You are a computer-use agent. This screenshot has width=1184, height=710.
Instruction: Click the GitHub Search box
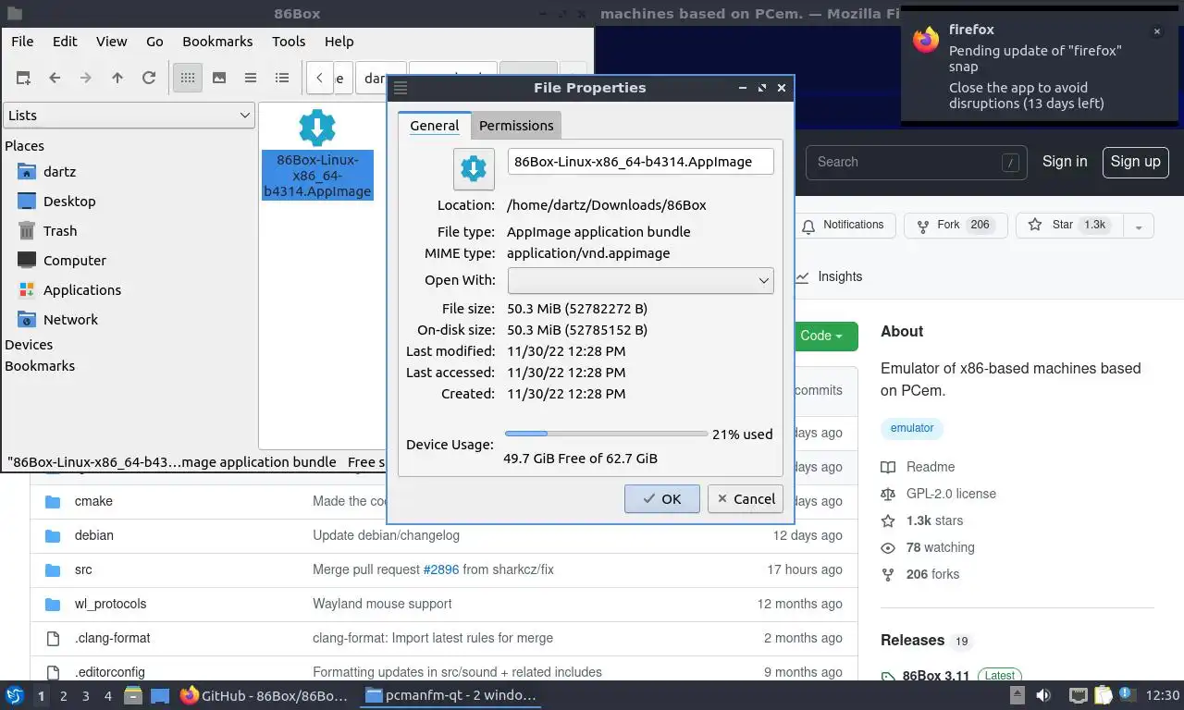click(918, 162)
